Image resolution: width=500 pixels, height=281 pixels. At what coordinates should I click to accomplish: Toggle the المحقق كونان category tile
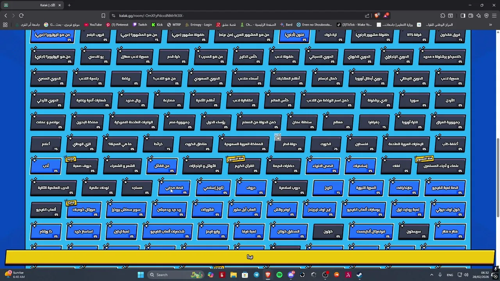click(288, 231)
